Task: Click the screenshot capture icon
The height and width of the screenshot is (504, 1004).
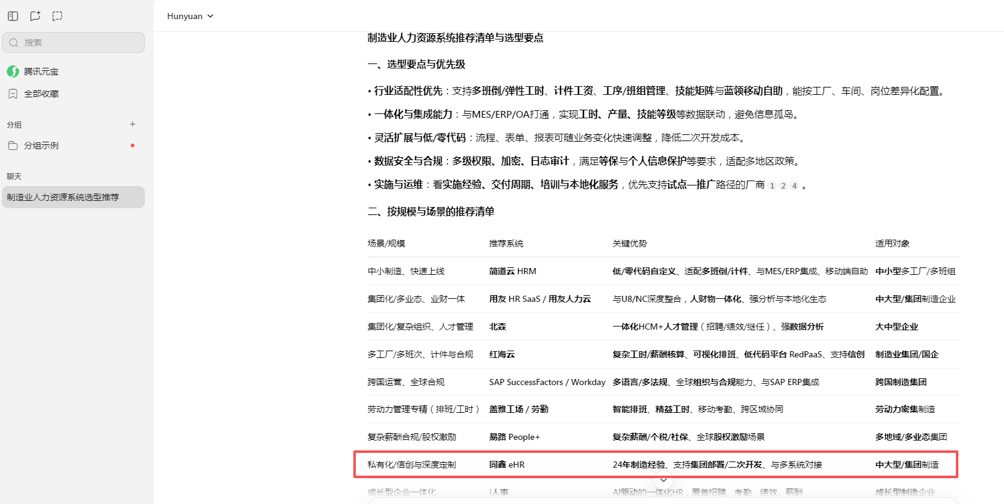Action: point(57,16)
